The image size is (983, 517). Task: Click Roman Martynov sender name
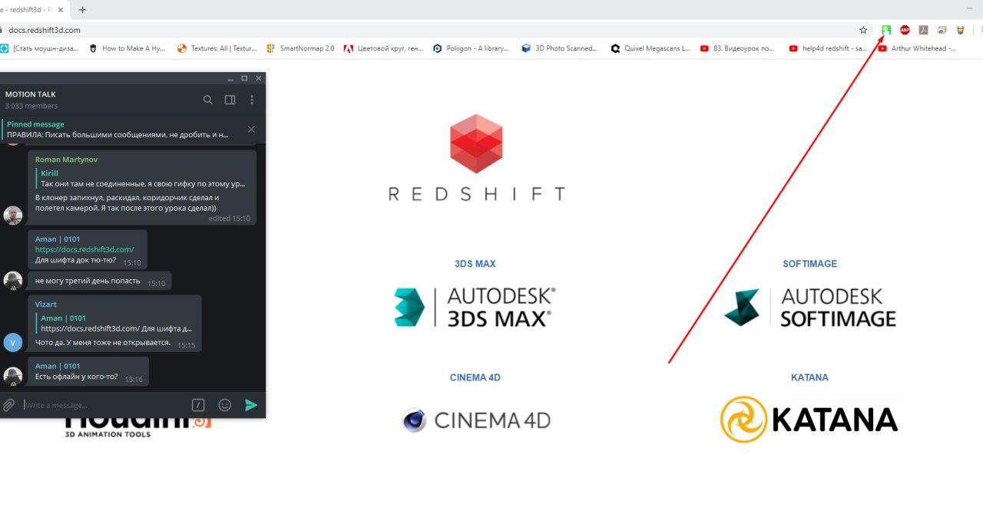coord(66,160)
